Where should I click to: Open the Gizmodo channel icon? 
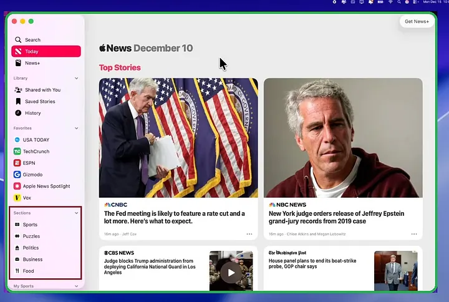tap(17, 175)
